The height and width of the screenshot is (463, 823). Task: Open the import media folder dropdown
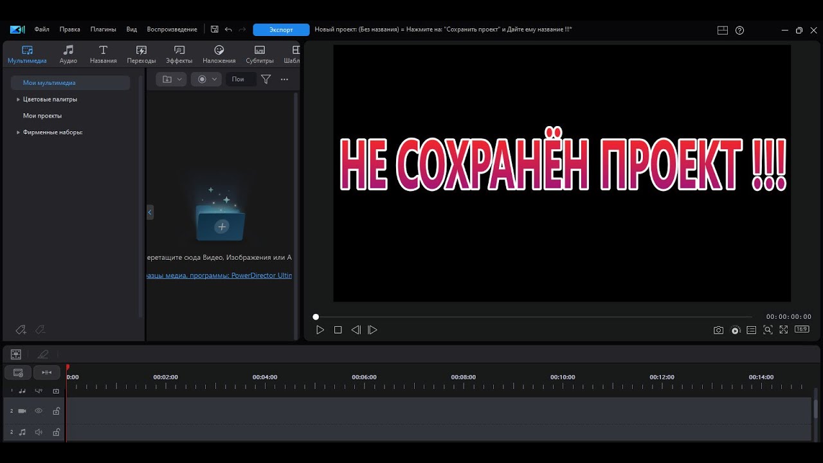[x=172, y=79]
